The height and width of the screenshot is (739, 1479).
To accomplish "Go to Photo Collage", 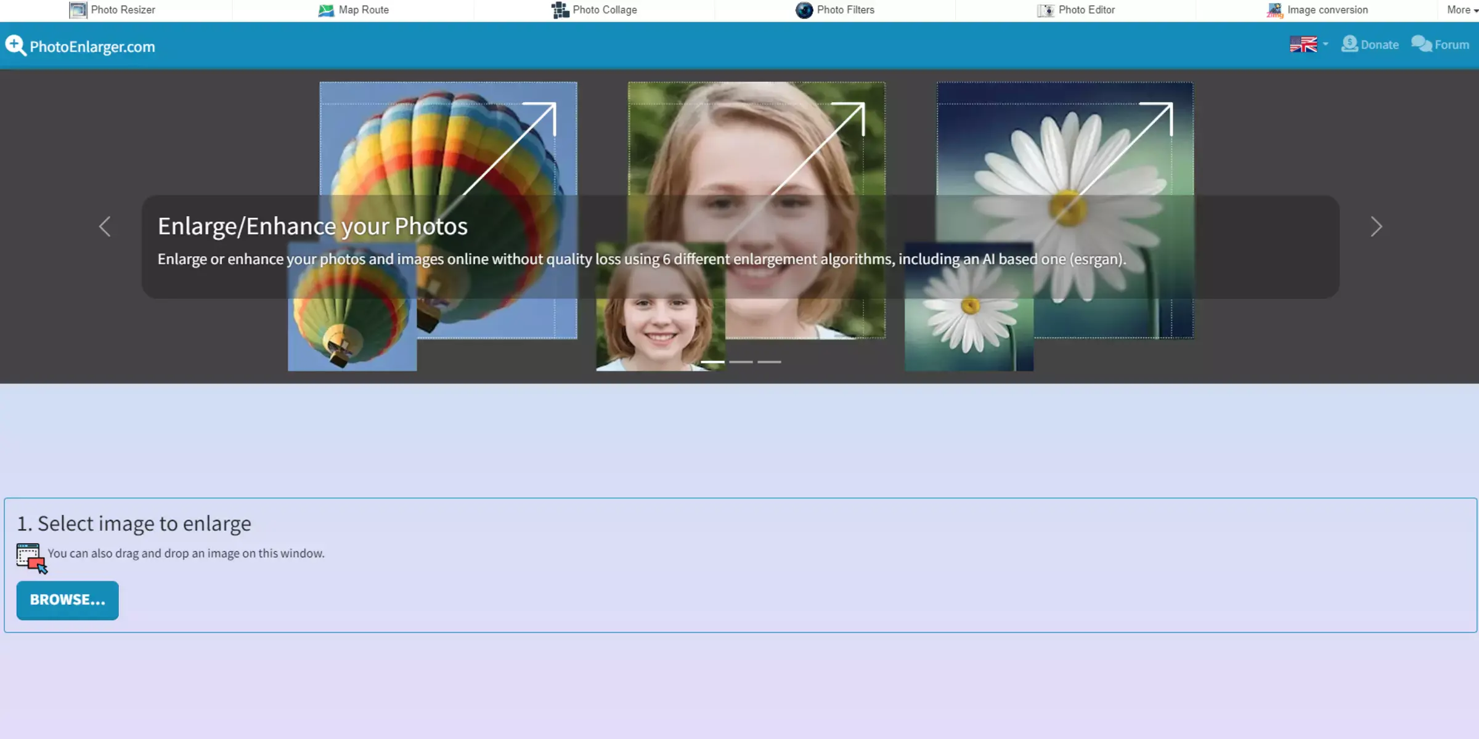I will click(605, 10).
